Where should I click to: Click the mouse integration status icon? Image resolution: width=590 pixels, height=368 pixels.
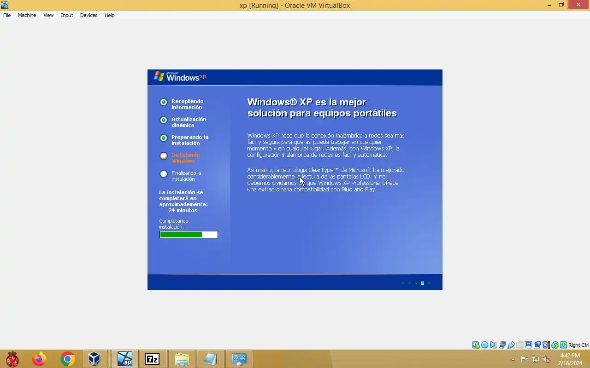click(x=555, y=345)
